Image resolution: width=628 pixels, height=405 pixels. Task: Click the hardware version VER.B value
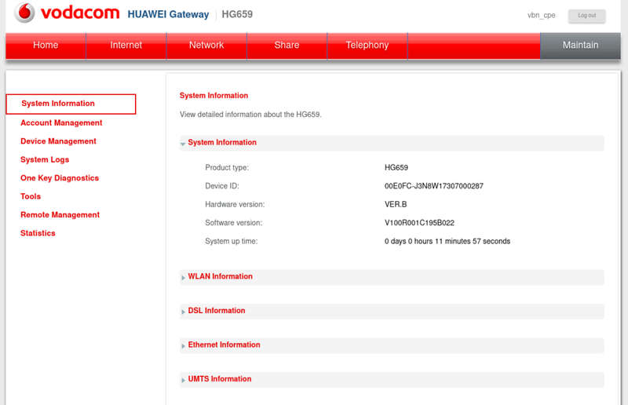tap(396, 204)
